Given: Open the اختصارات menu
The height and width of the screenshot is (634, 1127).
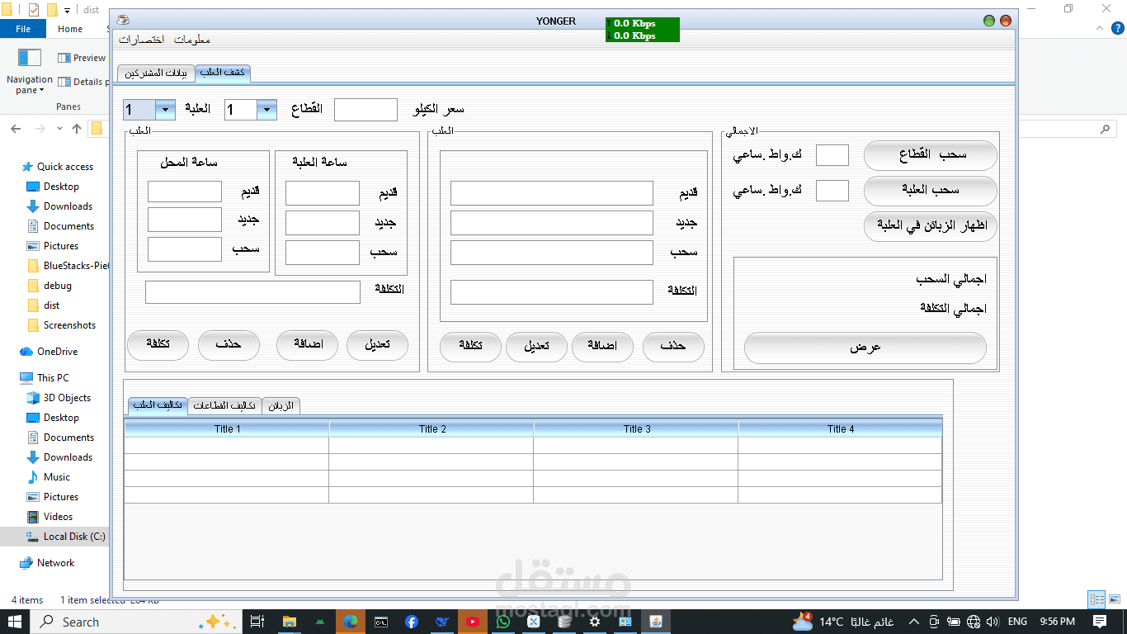Looking at the screenshot, I should click(x=141, y=40).
